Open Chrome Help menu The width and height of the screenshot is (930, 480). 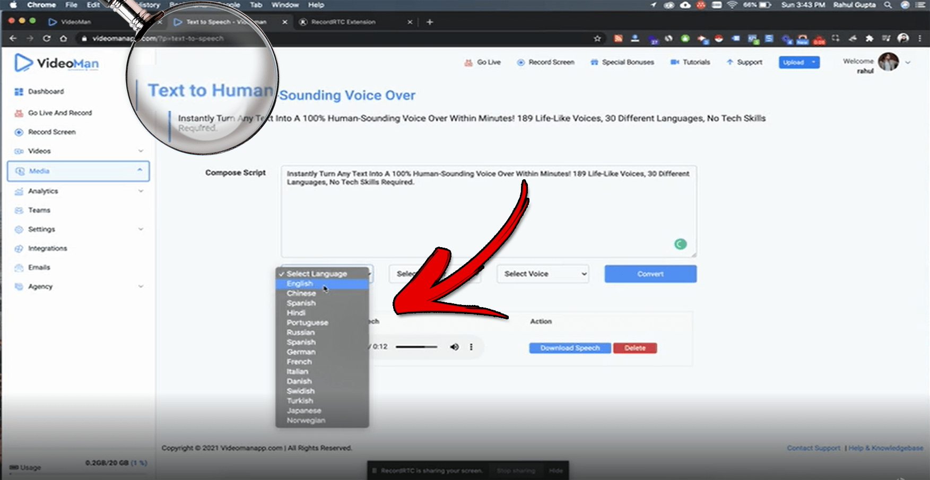[x=316, y=5]
